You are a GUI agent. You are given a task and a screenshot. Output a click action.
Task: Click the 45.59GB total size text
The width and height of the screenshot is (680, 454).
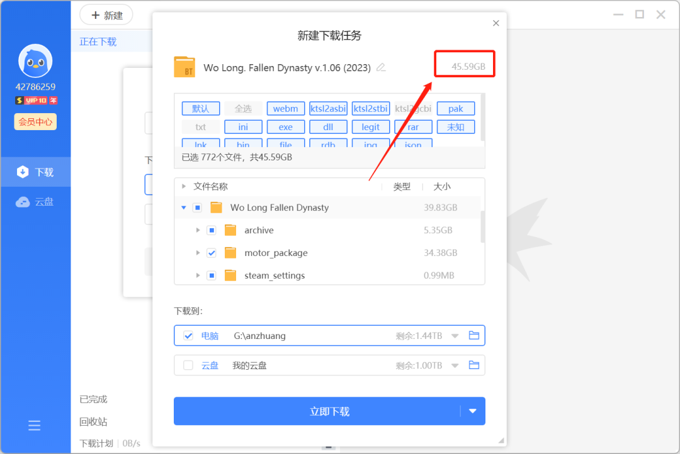[x=468, y=66]
